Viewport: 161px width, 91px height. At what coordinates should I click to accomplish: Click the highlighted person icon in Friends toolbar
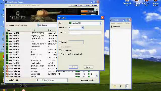pos(127,86)
